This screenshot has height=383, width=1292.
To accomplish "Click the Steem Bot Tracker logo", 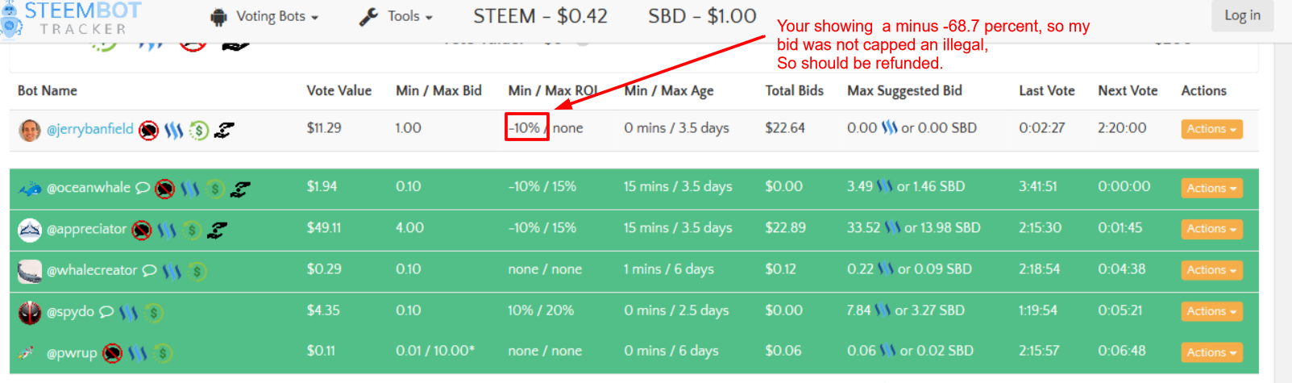I will (71, 18).
